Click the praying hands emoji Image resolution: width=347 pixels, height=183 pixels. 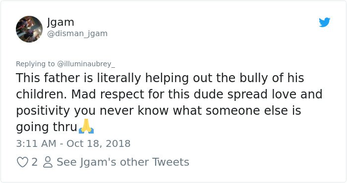86,126
